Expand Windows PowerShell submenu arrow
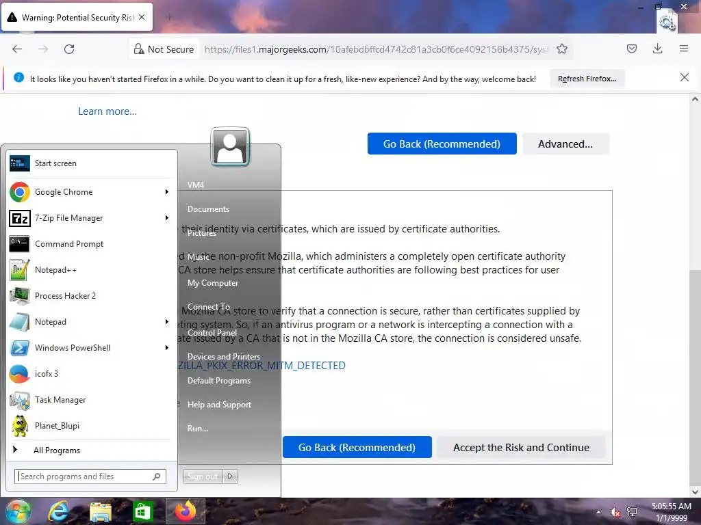Image resolution: width=701 pixels, height=525 pixels. (167, 347)
